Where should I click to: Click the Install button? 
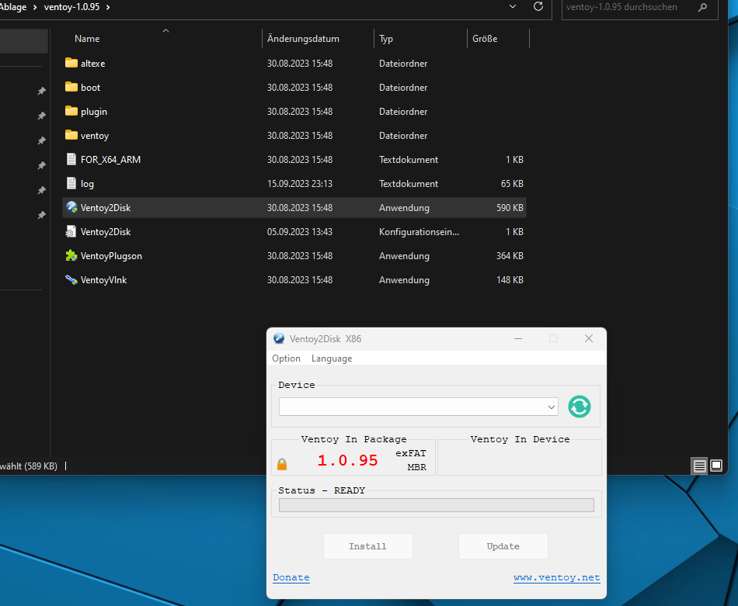pos(367,546)
